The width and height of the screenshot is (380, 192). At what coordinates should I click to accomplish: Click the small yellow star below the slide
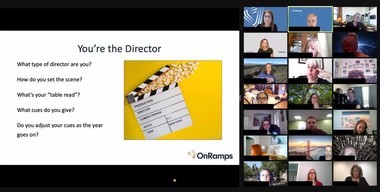174,180
